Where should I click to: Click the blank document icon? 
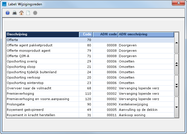click(28, 13)
